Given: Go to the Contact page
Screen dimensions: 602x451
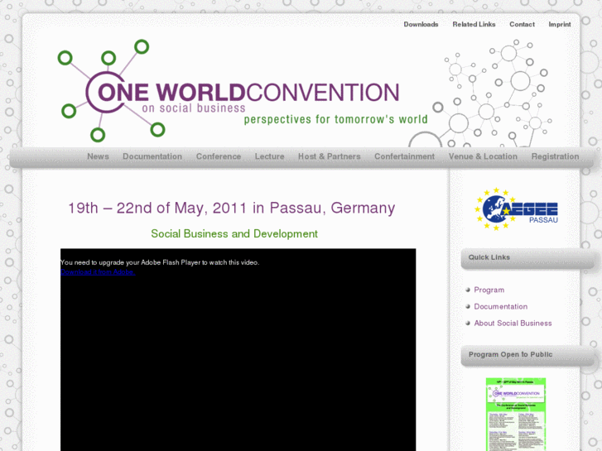Looking at the screenshot, I should click(x=522, y=24).
